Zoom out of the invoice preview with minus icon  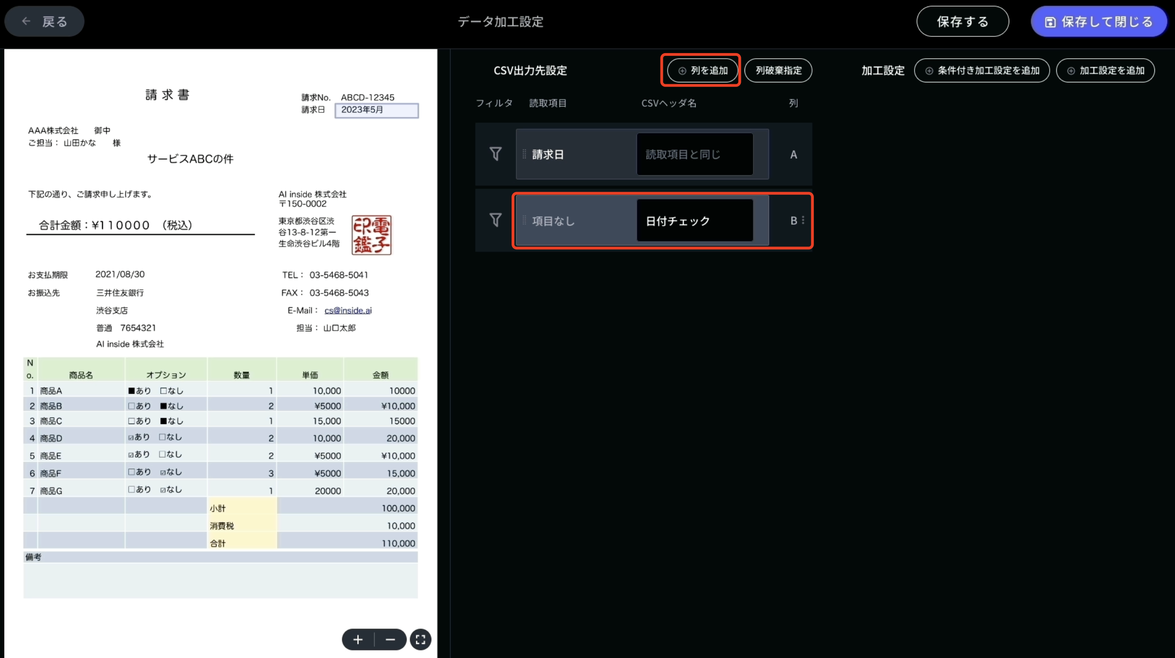click(390, 639)
